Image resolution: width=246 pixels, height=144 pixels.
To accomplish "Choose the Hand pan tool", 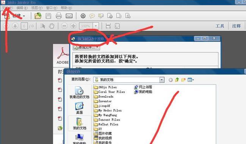I will tap(52, 26).
